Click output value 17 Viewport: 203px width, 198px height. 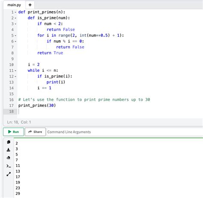[18, 177]
